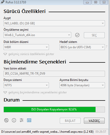This screenshot has height=135, width=110.
Task: Open the Ayırma Birimi boyutu dropdown
Action: (x=82, y=85)
